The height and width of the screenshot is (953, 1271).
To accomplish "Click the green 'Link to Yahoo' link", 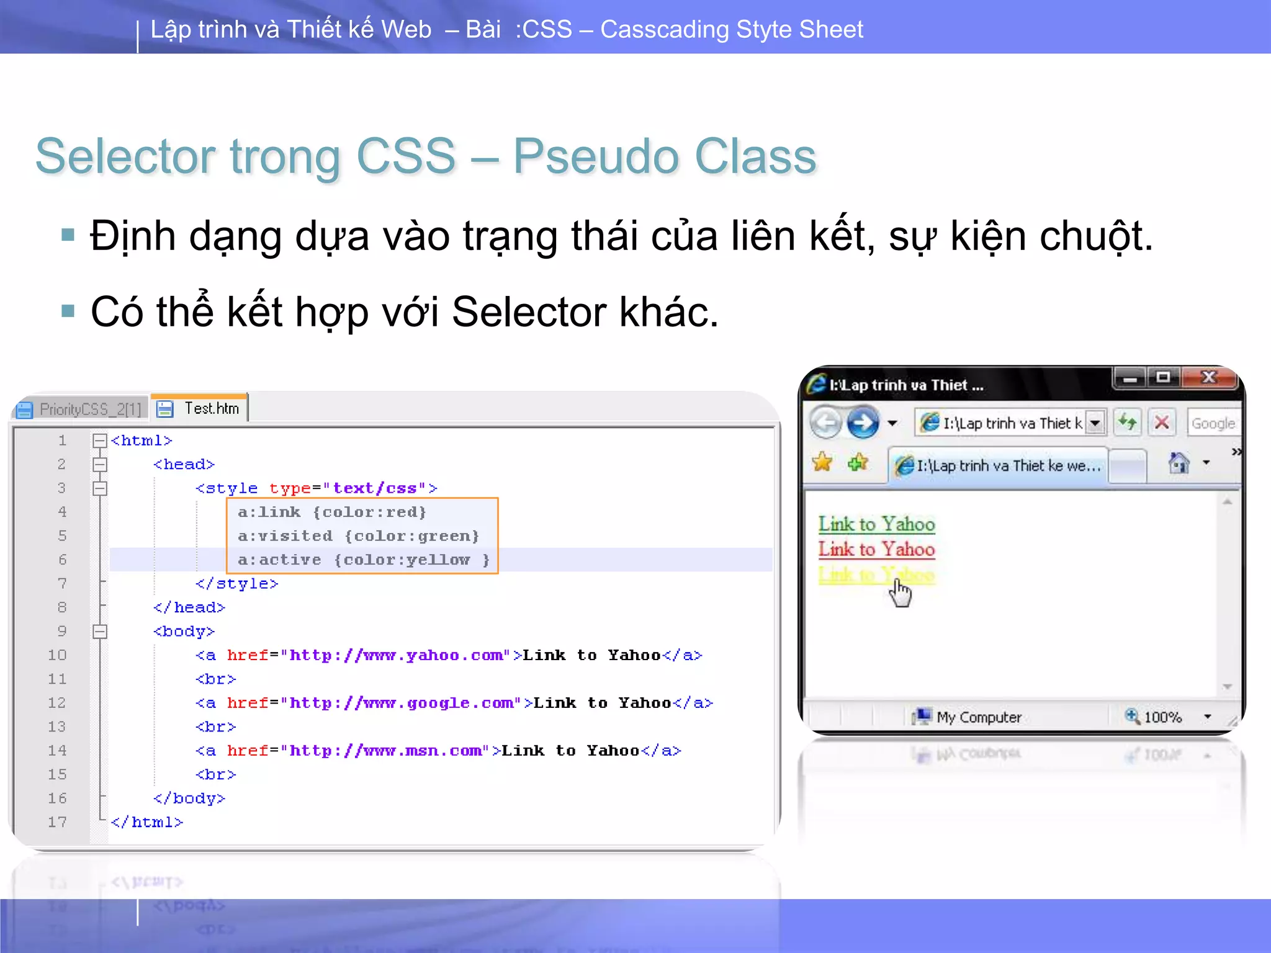I will point(876,524).
